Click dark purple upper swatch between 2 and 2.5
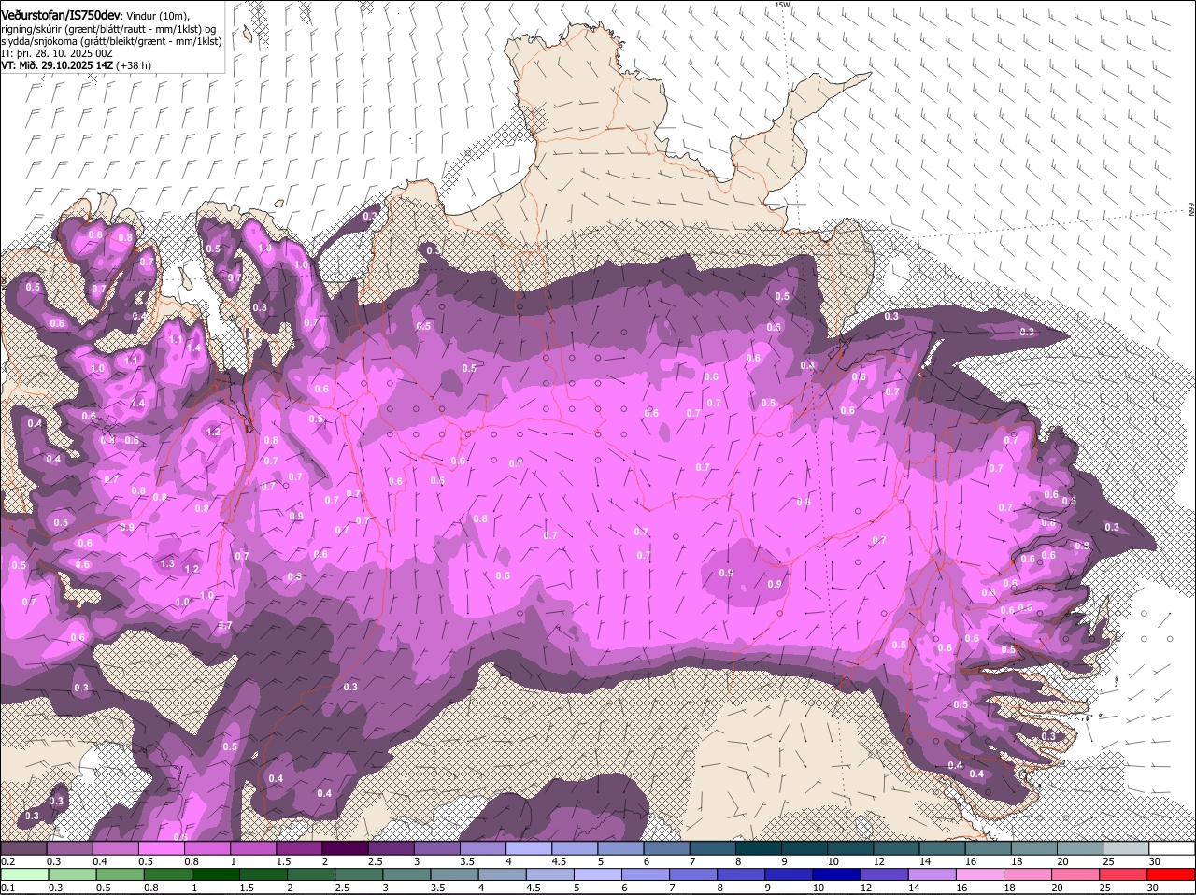 pyautogui.click(x=345, y=848)
